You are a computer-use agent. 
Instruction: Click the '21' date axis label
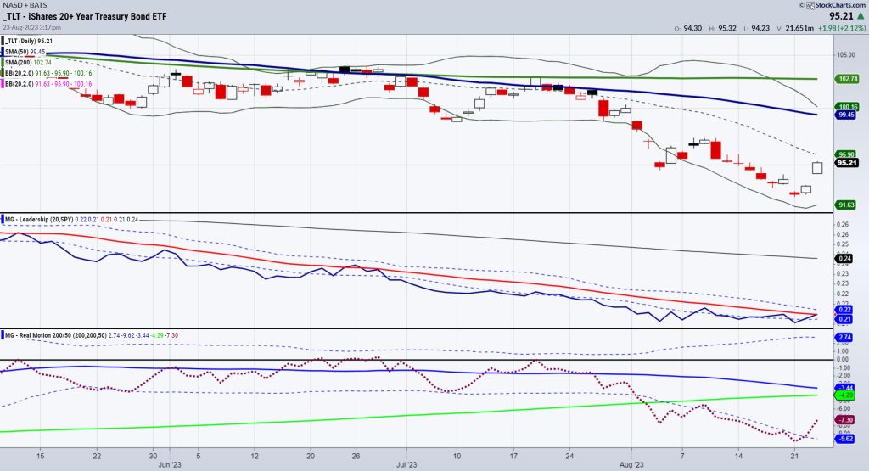coord(794,456)
